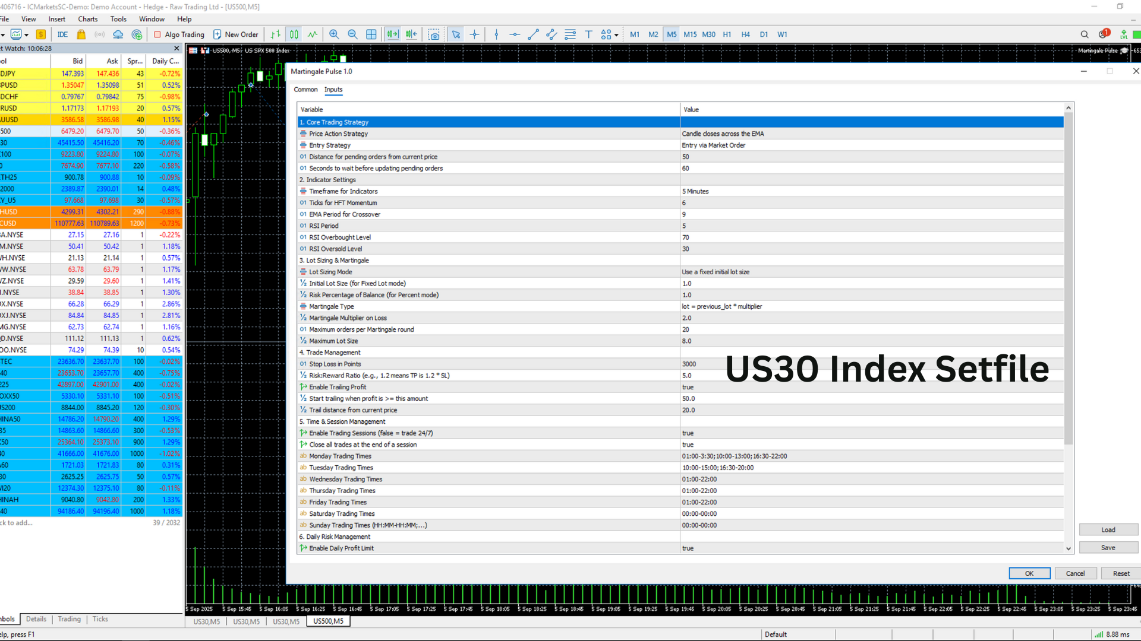
Task: Toggle Algo Trading on or off
Action: [178, 34]
